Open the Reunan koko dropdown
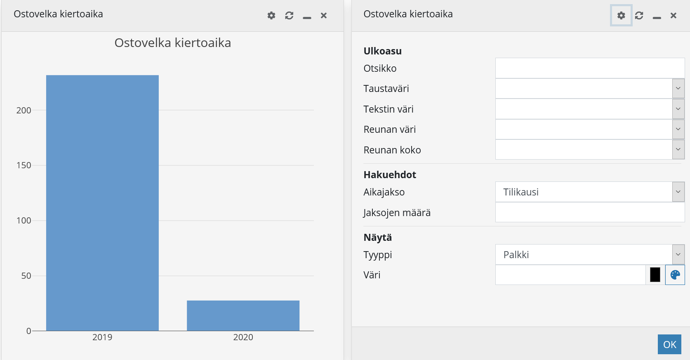Viewport: 690px width, 360px height. (678, 150)
